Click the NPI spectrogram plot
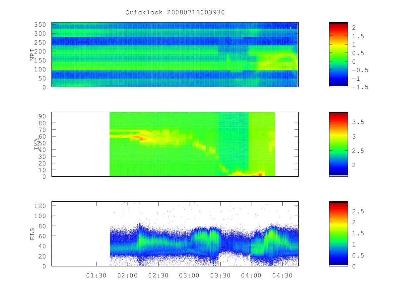This screenshot has width=398, height=299. point(175,55)
